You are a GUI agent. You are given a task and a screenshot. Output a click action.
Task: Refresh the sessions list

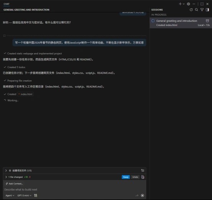pos(191,10)
